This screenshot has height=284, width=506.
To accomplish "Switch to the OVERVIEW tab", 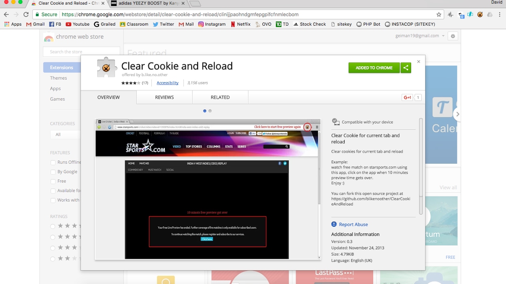I will pyautogui.click(x=109, y=97).
